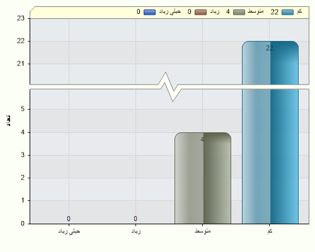The image size is (315, 252).
Task: Click the zigzag axis break symbol
Action: click(x=169, y=87)
